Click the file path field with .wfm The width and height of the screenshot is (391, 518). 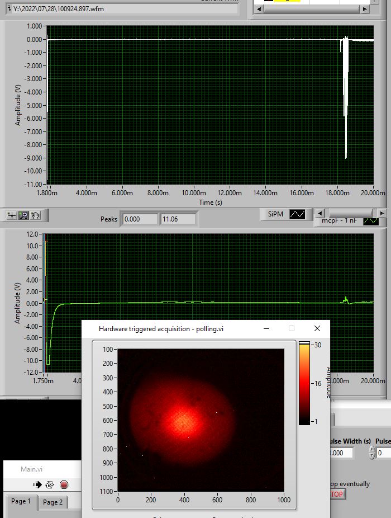tap(122, 9)
